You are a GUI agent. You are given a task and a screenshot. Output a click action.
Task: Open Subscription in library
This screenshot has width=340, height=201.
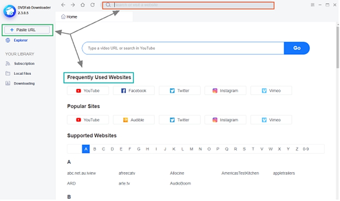tap(24, 64)
